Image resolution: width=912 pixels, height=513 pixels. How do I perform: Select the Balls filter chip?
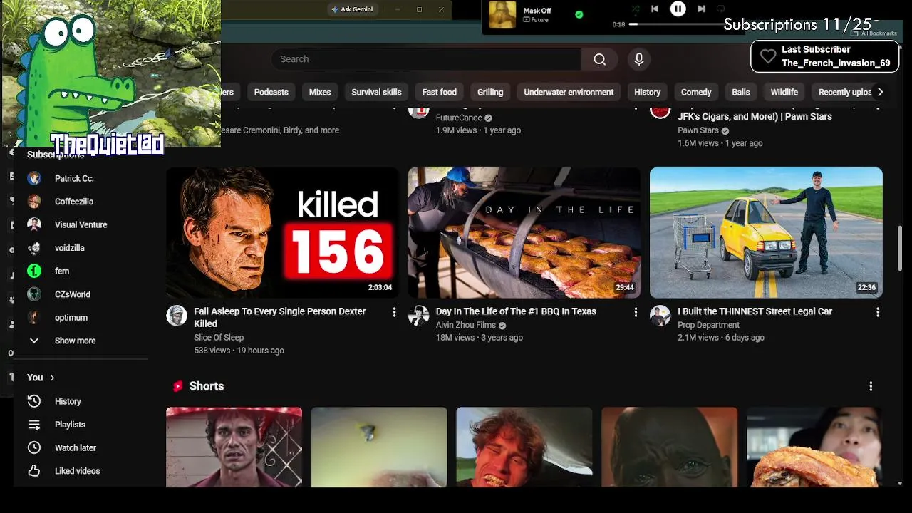pyautogui.click(x=741, y=92)
